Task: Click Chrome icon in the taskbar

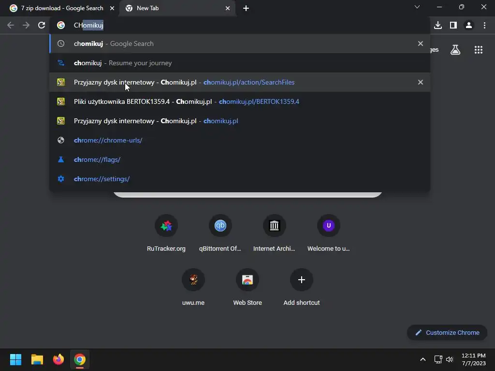Action: [x=80, y=359]
